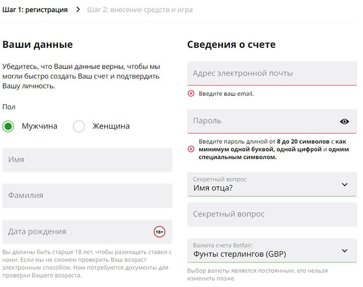
Task: Click the breadcrumb arrow between the steps
Action: pos(77,9)
